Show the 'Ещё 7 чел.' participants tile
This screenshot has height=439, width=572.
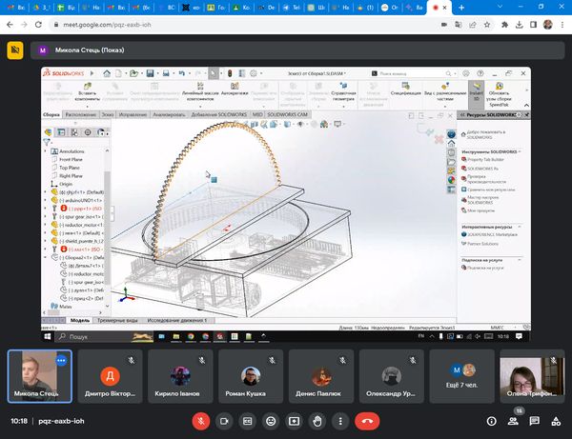[462, 375]
